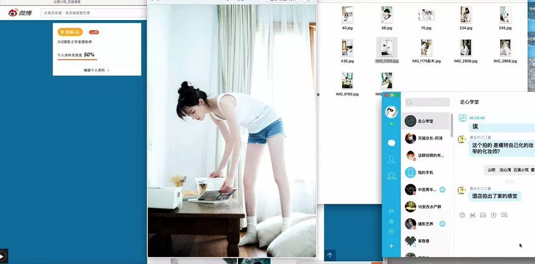Open the 摄影艺界 group chat
The image size is (535, 264).
[427, 224]
